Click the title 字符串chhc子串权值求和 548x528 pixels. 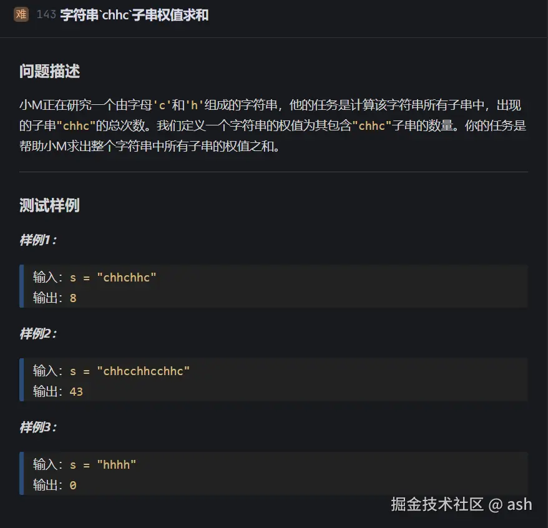pos(134,15)
